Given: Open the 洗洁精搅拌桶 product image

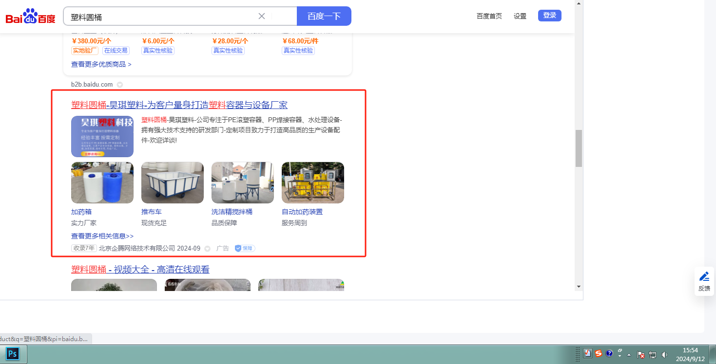Looking at the screenshot, I should pos(243,182).
